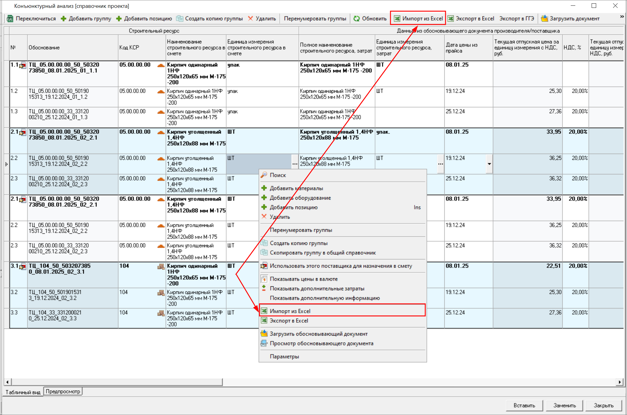
Task: Click Использовать этого поставщика icon in menu
Action: tap(264, 266)
